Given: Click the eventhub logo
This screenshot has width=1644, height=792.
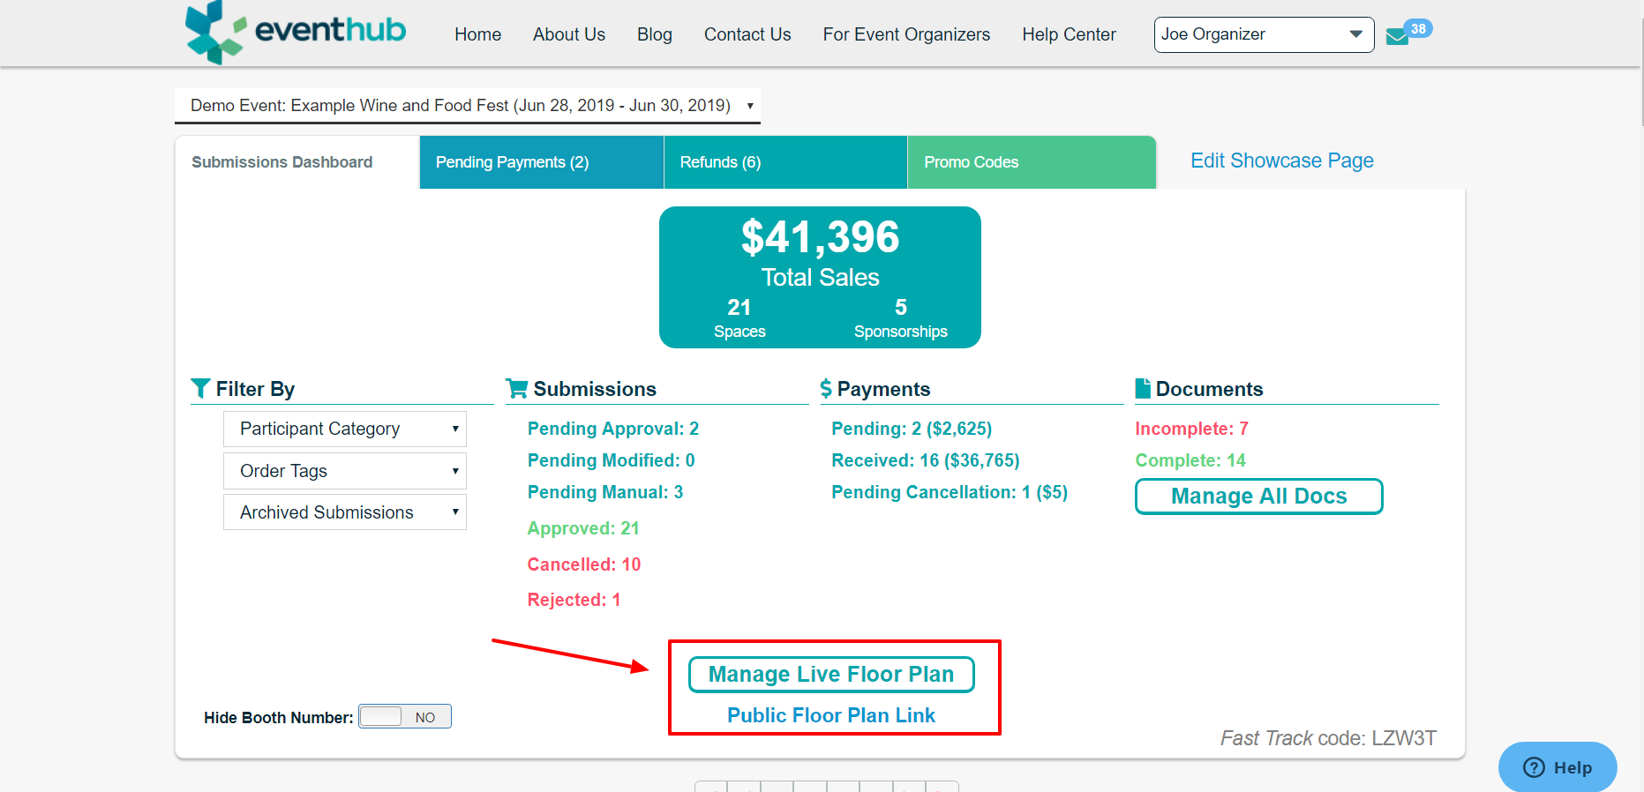Looking at the screenshot, I should [x=296, y=32].
